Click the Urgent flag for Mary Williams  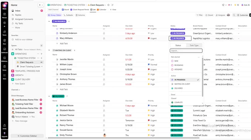(149, 38)
